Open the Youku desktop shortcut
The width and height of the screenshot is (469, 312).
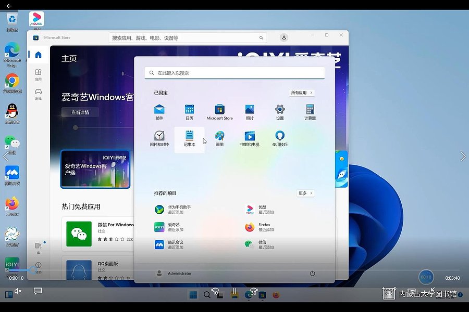pos(37,20)
